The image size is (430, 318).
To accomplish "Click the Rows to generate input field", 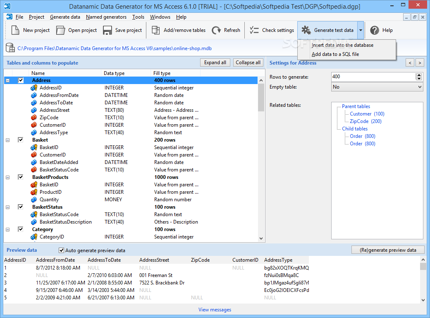I will click(373, 77).
